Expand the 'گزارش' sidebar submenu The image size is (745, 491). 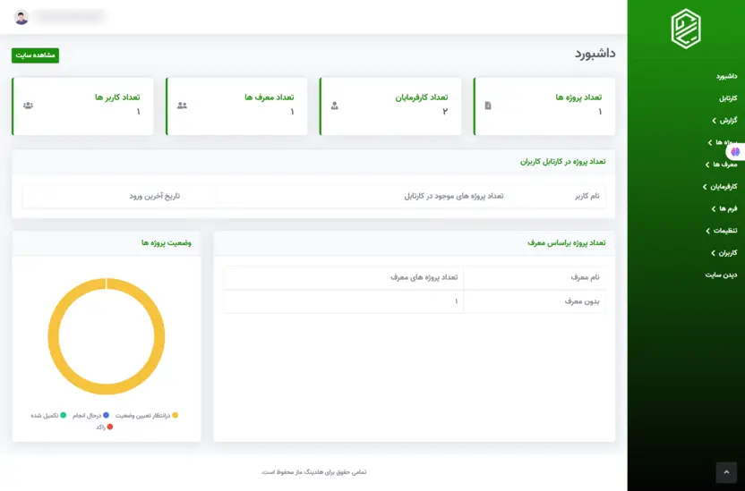[724, 120]
